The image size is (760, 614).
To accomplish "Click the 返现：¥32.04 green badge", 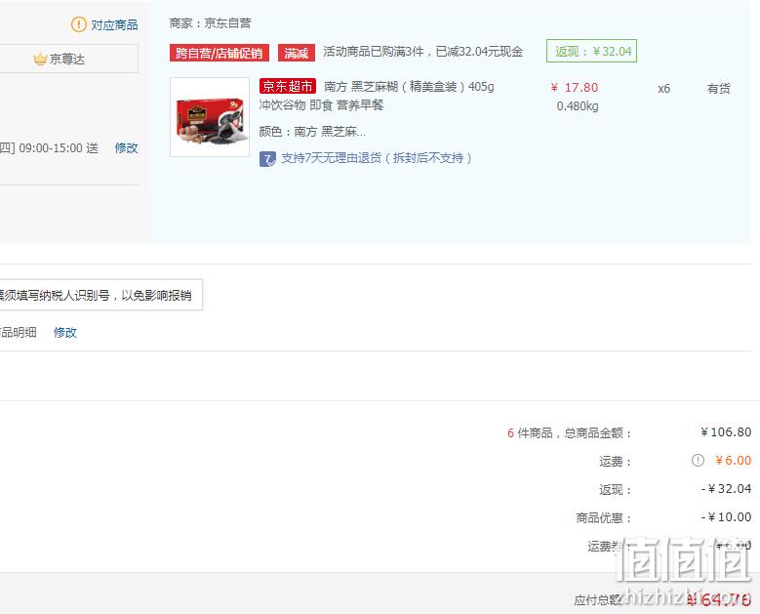I will pyautogui.click(x=592, y=51).
